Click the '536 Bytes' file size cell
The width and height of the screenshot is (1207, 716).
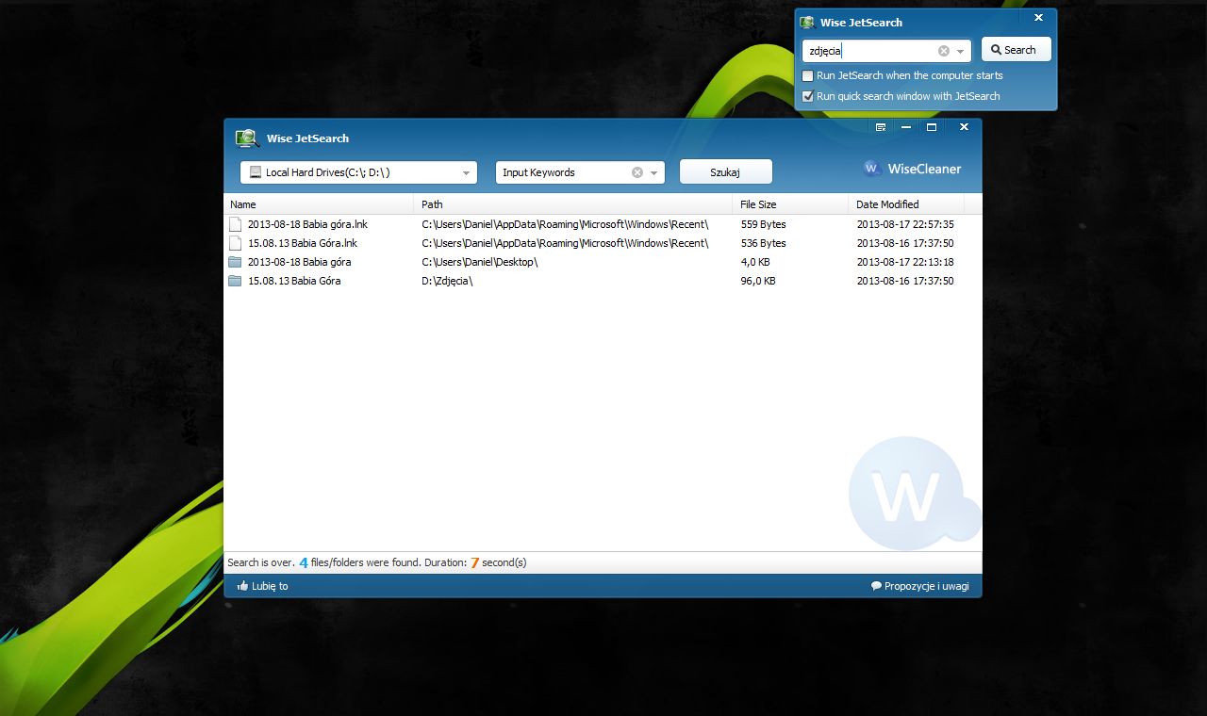click(x=763, y=243)
